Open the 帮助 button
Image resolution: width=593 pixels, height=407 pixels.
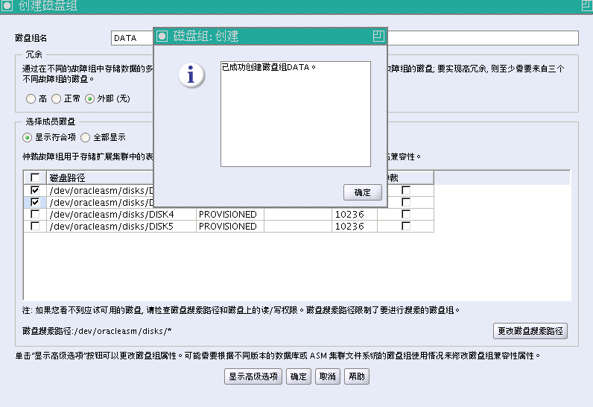357,376
